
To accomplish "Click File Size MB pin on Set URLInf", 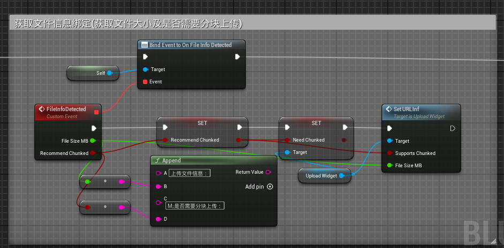I will point(389,166).
